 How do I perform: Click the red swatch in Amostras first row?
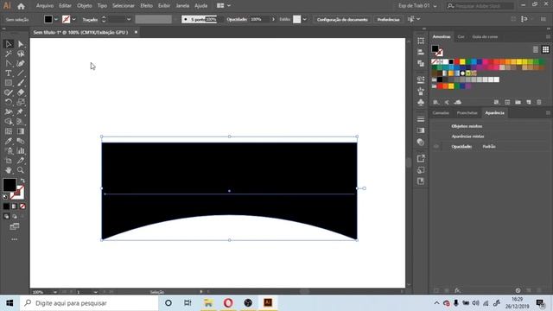coord(457,61)
